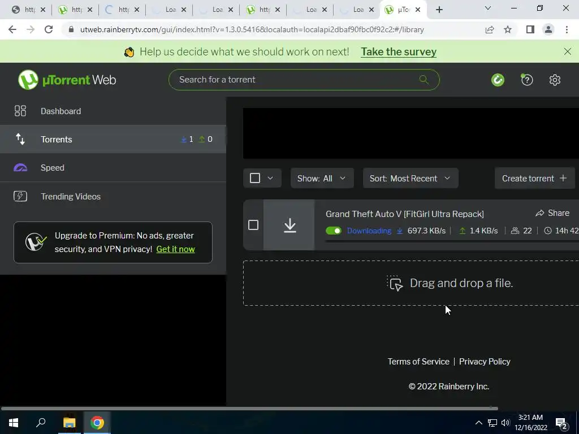The image size is (579, 434).
Task: Open the help question mark icon
Action: (527, 80)
